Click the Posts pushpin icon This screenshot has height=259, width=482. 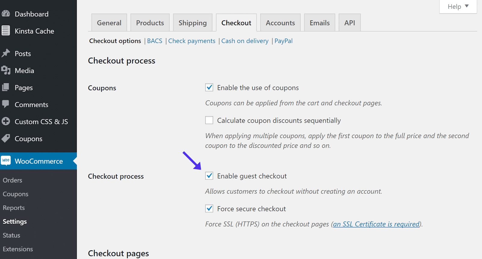click(x=6, y=53)
